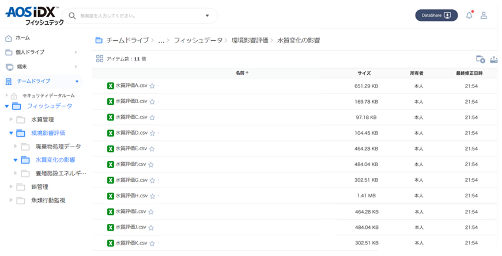The image size is (502, 256).
Task: Open the file name 水質評価H.csv
Action: [131, 196]
